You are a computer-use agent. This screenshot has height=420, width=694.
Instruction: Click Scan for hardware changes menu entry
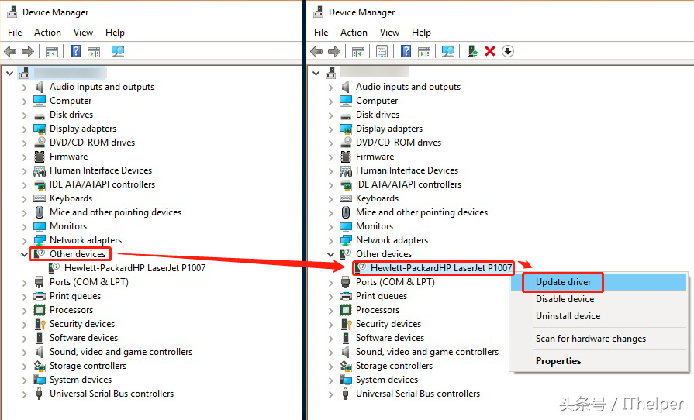pyautogui.click(x=590, y=339)
